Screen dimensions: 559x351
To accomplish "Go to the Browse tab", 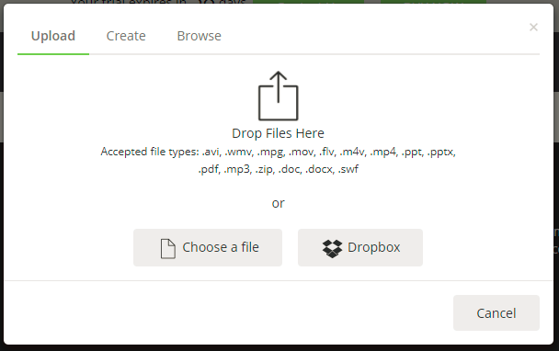I will coord(199,36).
